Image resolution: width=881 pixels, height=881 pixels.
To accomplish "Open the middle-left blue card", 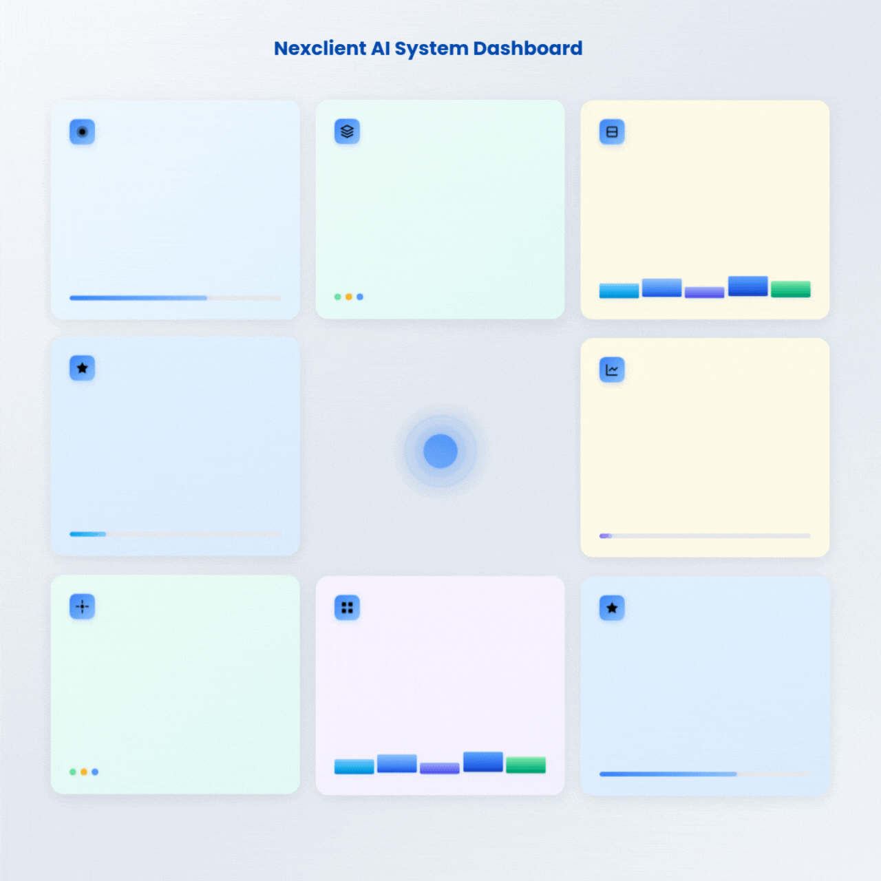I will pos(176,446).
